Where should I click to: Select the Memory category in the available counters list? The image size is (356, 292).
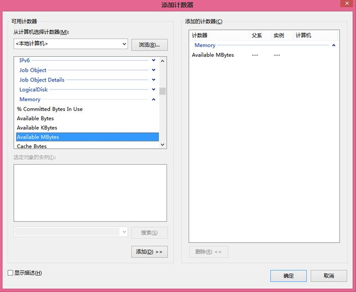coord(30,100)
